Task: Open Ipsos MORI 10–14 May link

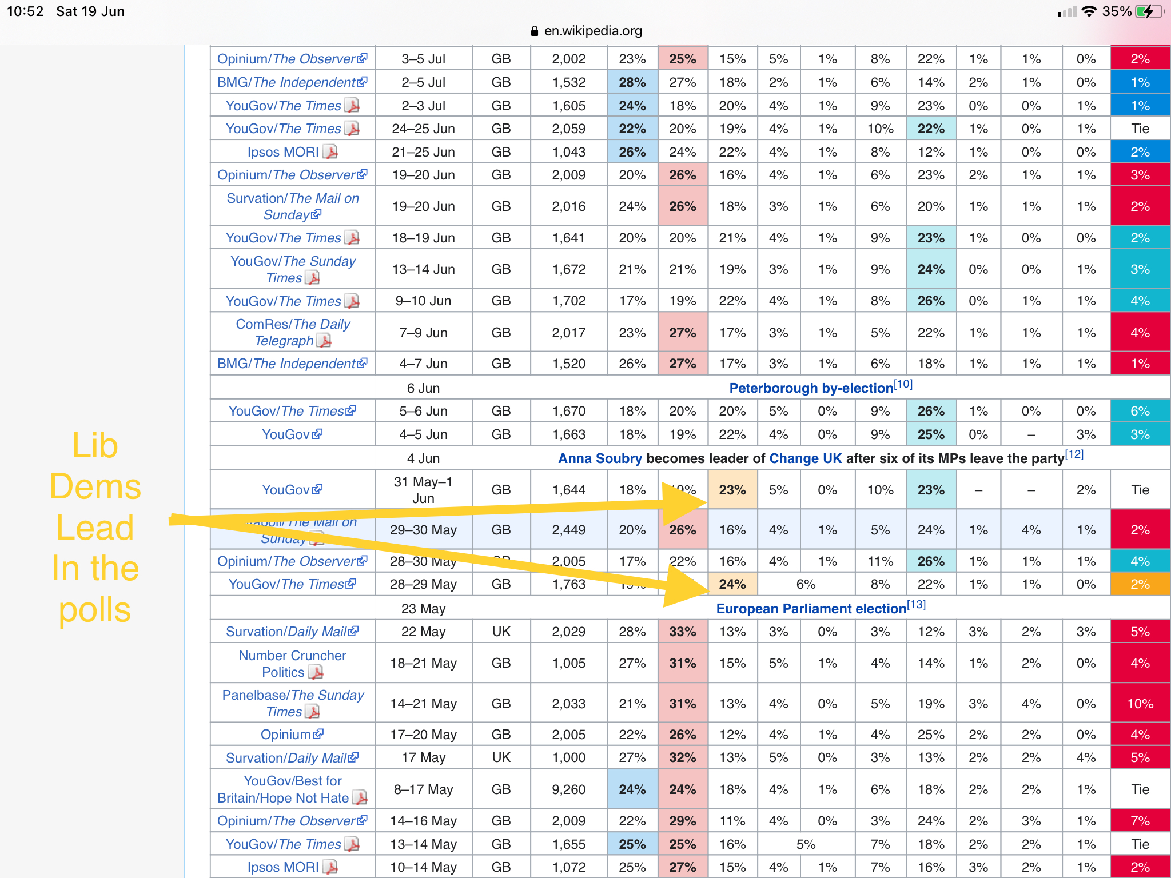Action: pyautogui.click(x=283, y=867)
